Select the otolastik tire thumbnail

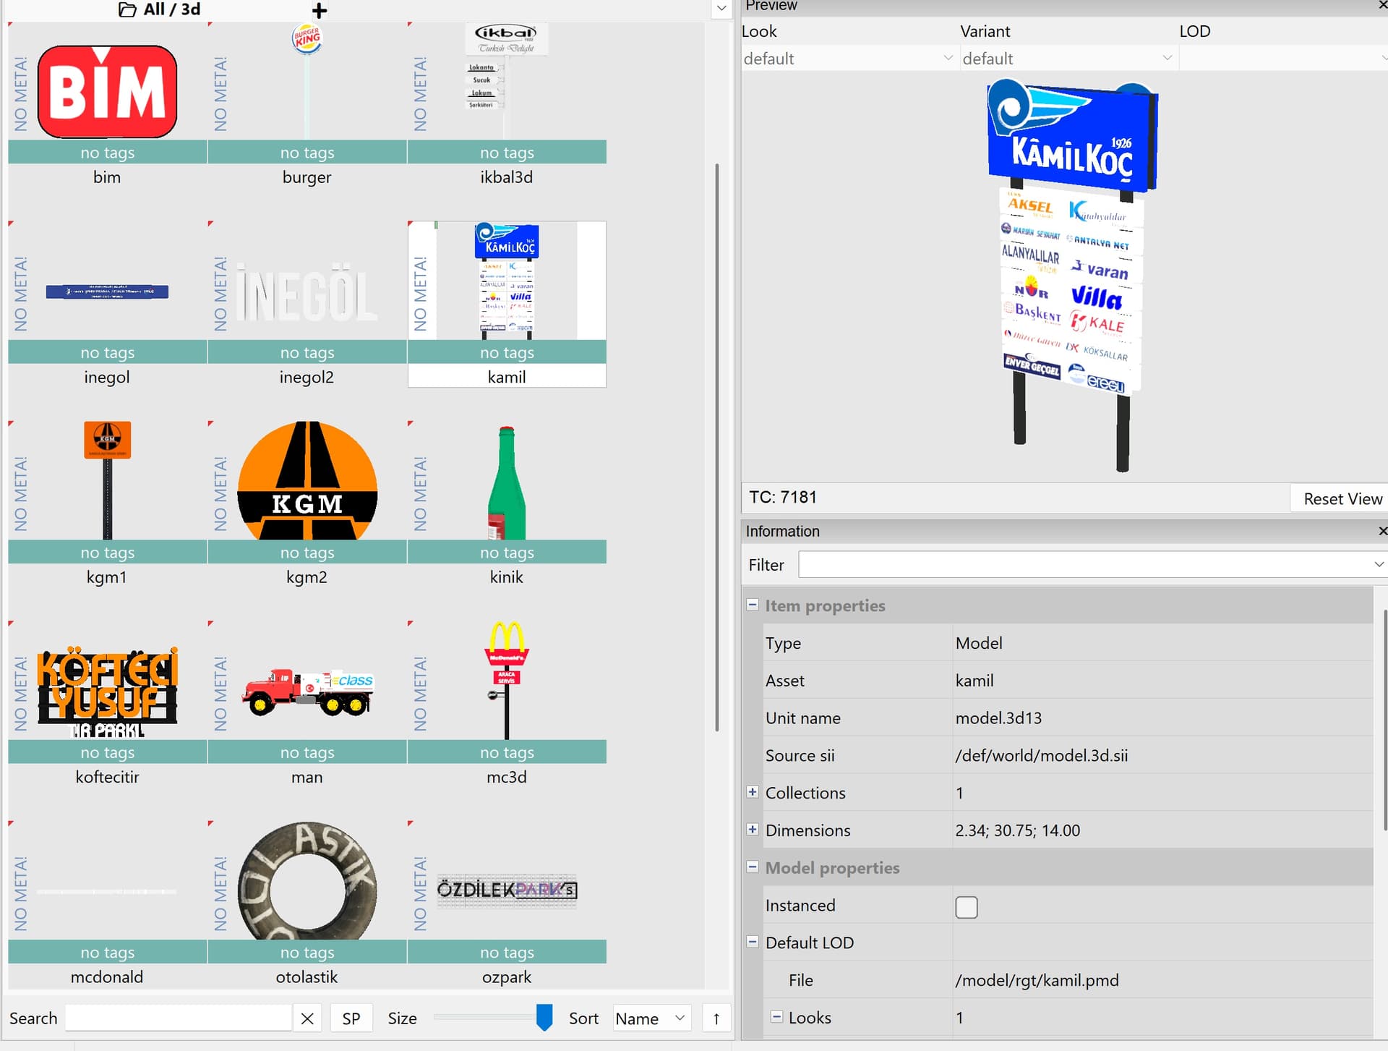(x=307, y=880)
